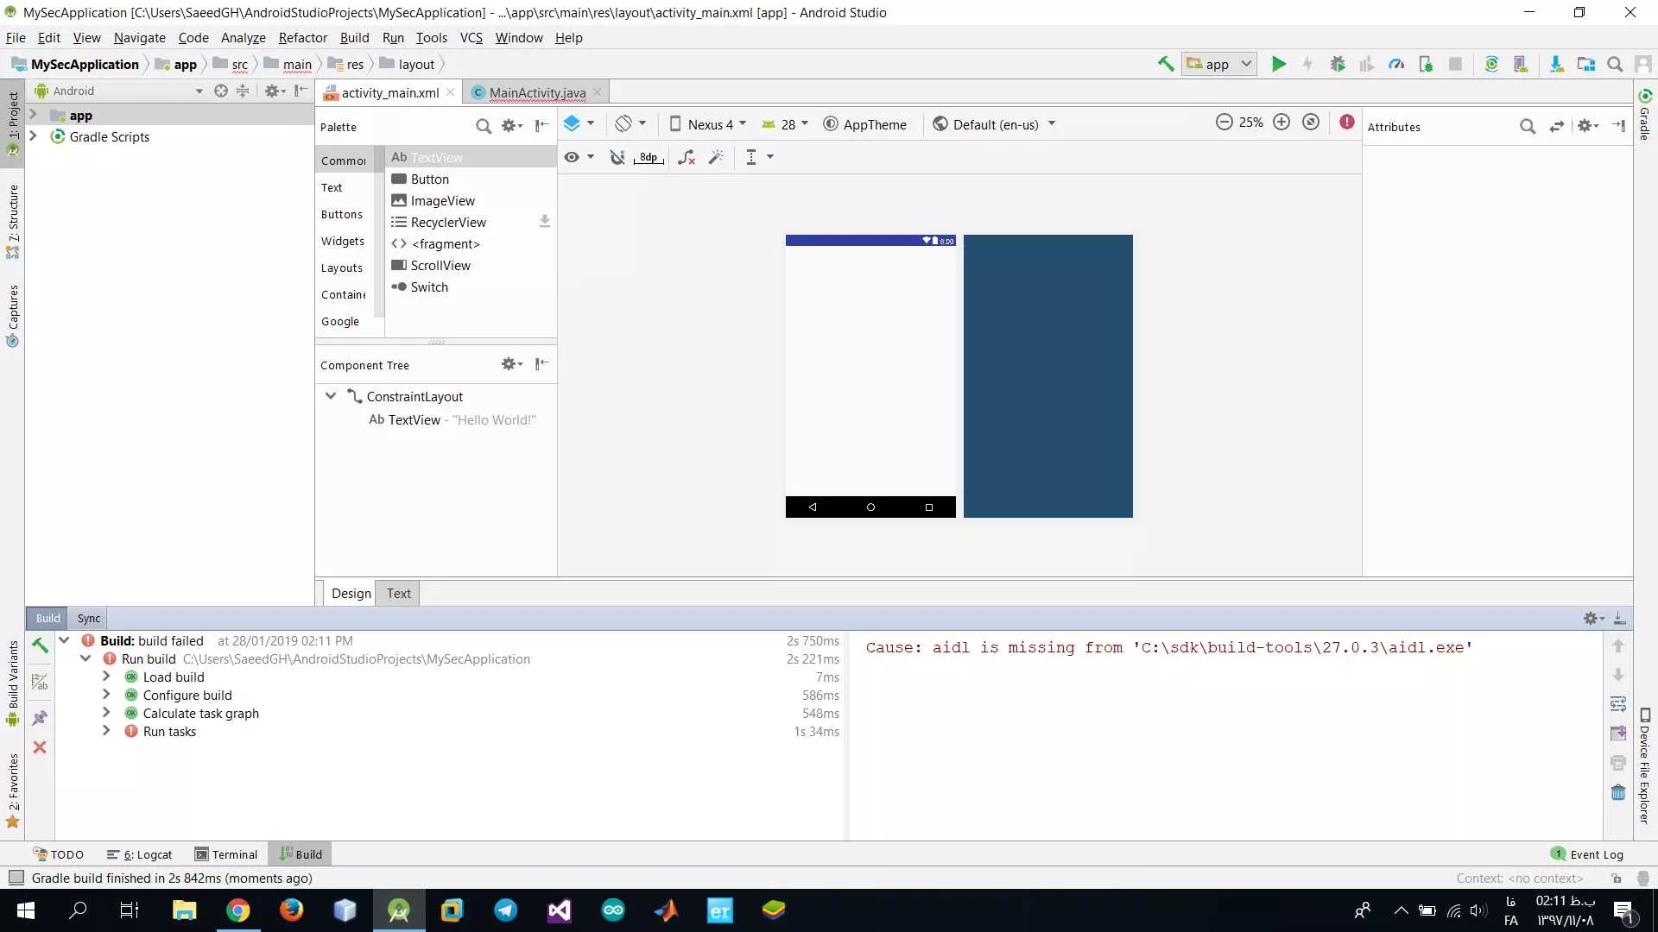The height and width of the screenshot is (932, 1658).
Task: Toggle the Captures side panel
Action: (13, 315)
